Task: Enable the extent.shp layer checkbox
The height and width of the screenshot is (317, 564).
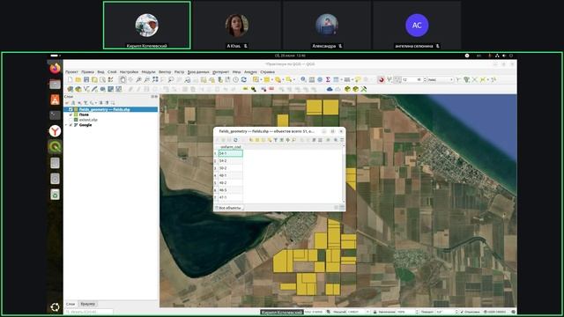Action: [70, 120]
